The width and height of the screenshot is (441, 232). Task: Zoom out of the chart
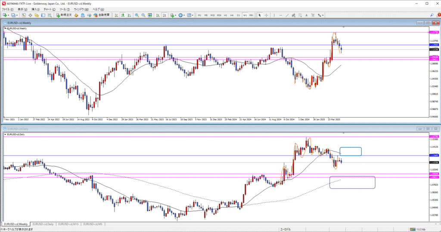click(143, 15)
